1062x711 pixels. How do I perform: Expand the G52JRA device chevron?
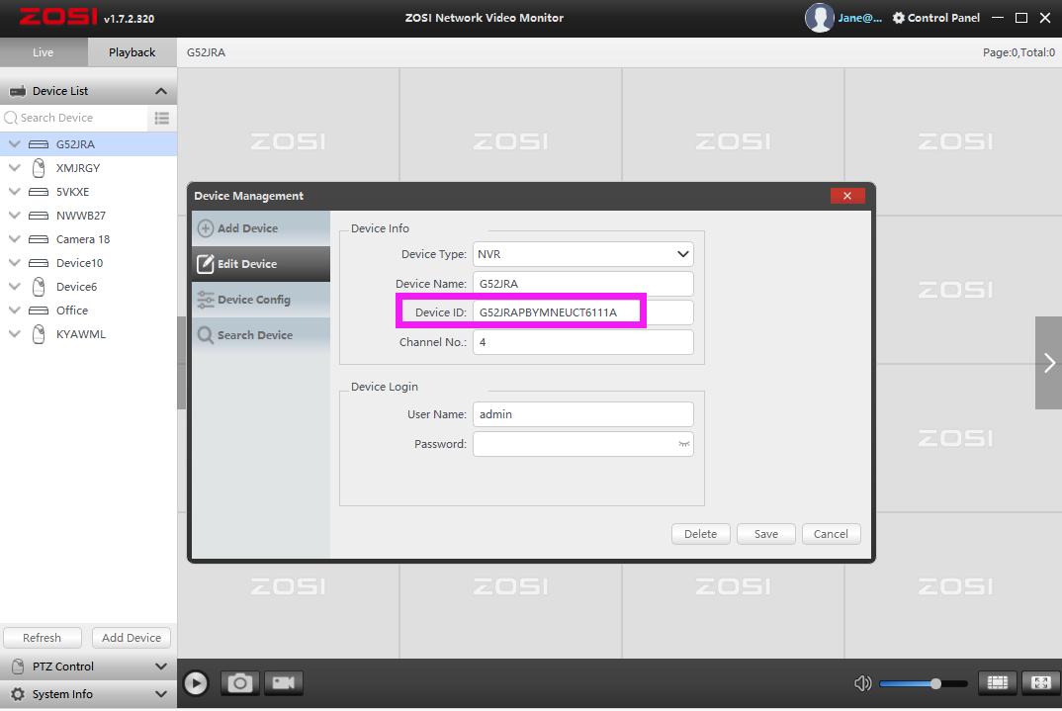(x=14, y=144)
